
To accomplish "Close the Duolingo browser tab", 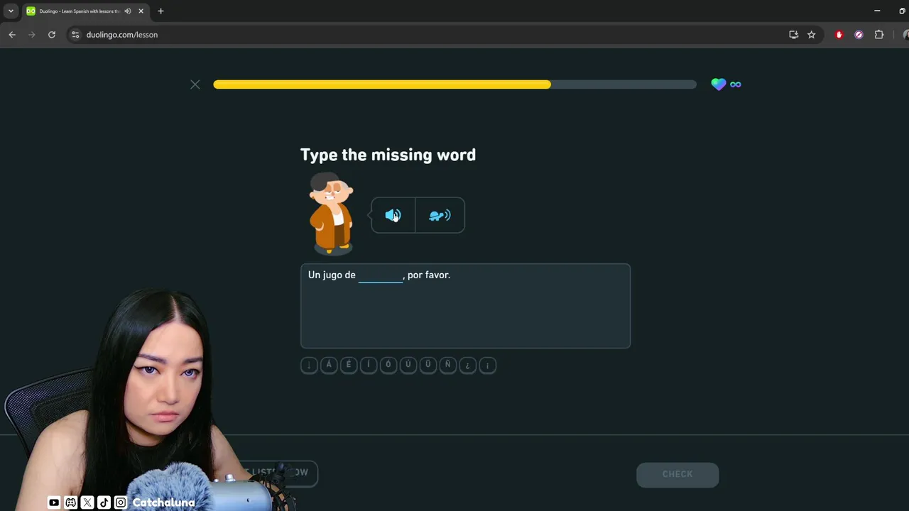I will coord(141,11).
